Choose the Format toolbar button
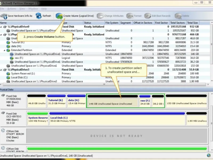 point(134,16)
